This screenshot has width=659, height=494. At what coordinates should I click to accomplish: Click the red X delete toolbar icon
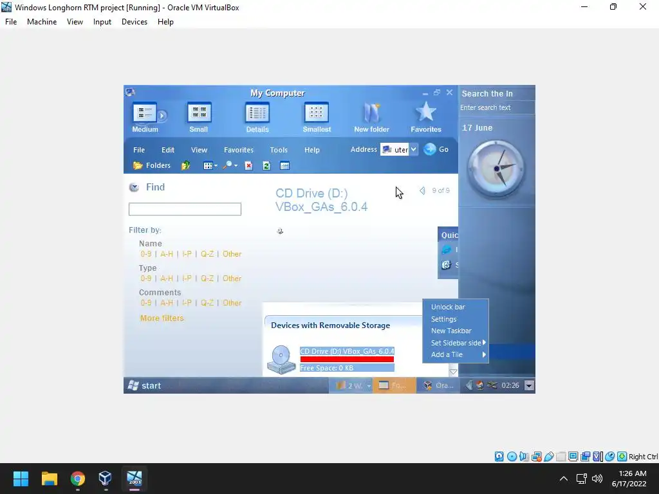click(249, 165)
